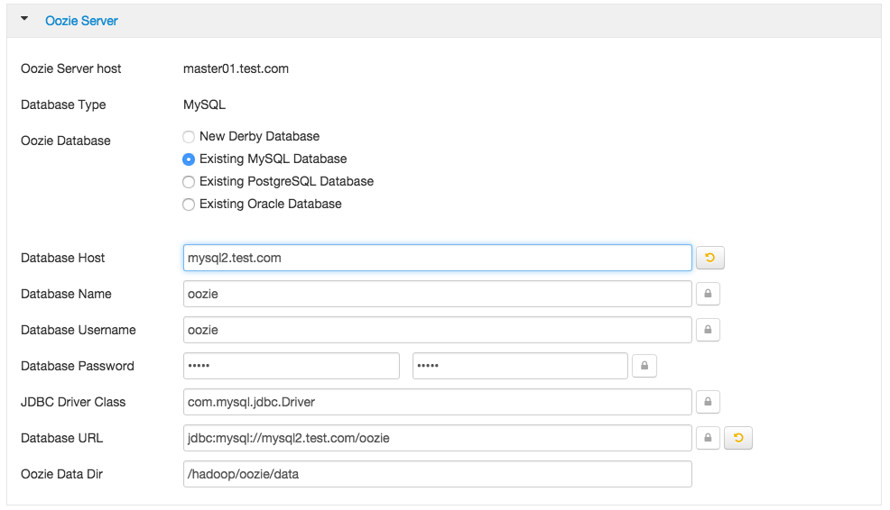Click the Database Username text field
The image size is (890, 510).
(437, 330)
